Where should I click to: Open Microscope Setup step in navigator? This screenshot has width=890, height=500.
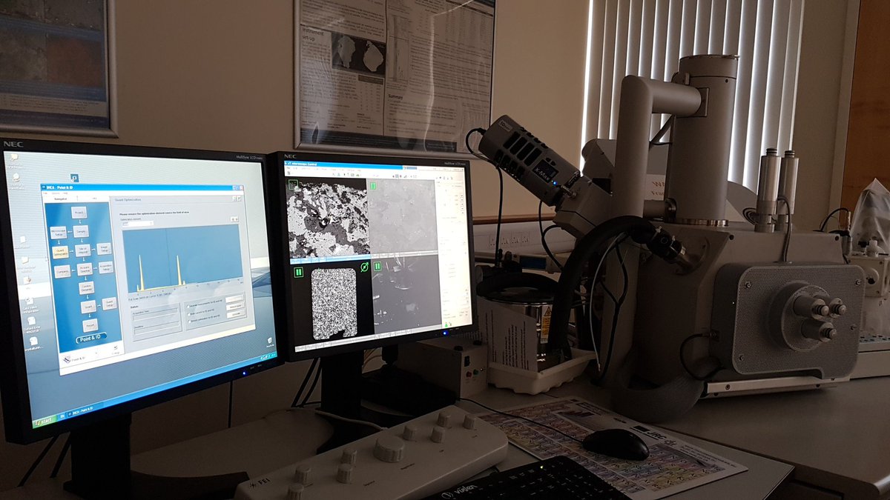tap(59, 233)
